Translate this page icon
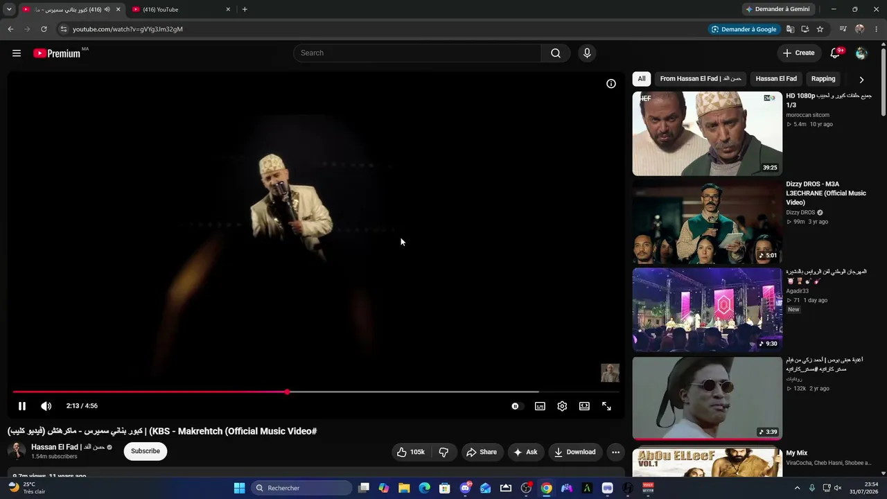The image size is (887, 499). [x=790, y=29]
